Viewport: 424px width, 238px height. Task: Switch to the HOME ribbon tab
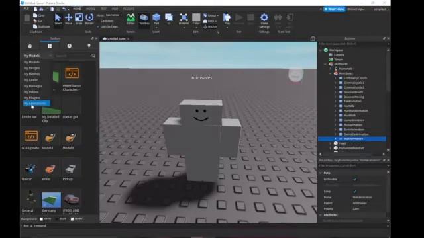pyautogui.click(x=77, y=9)
